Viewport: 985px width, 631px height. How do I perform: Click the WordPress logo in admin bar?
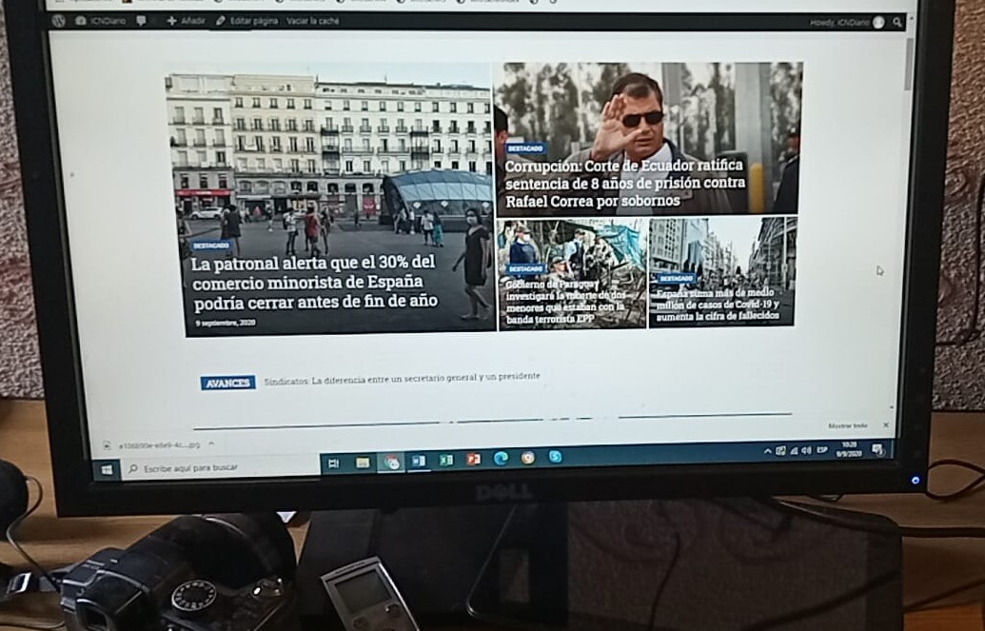[59, 20]
